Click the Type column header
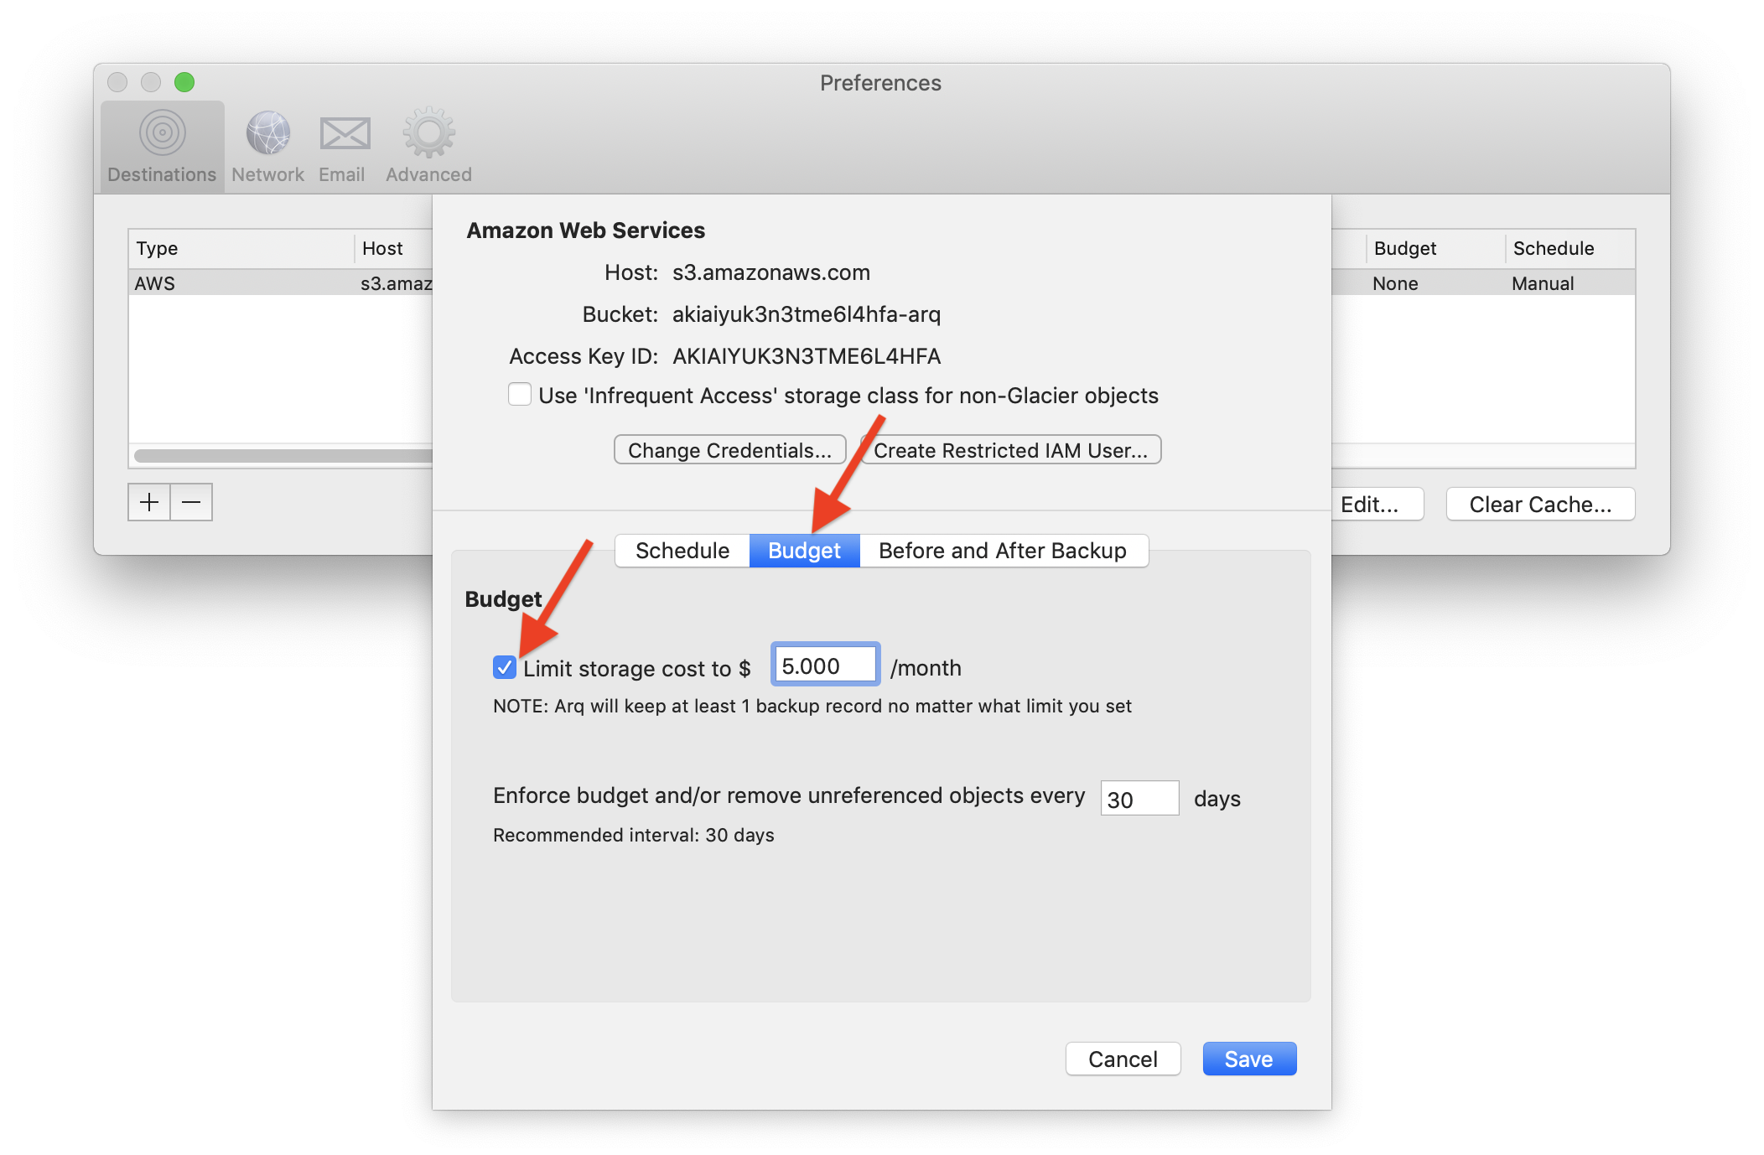This screenshot has height=1155, width=1764. tap(241, 248)
